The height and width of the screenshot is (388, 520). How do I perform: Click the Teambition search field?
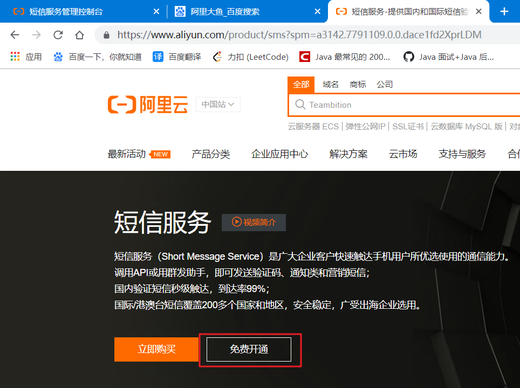(x=405, y=105)
